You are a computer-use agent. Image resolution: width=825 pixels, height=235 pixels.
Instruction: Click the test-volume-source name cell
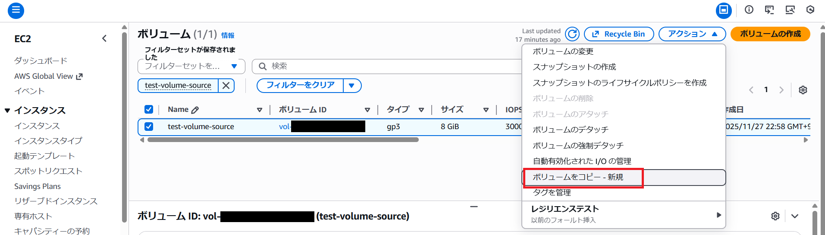201,127
